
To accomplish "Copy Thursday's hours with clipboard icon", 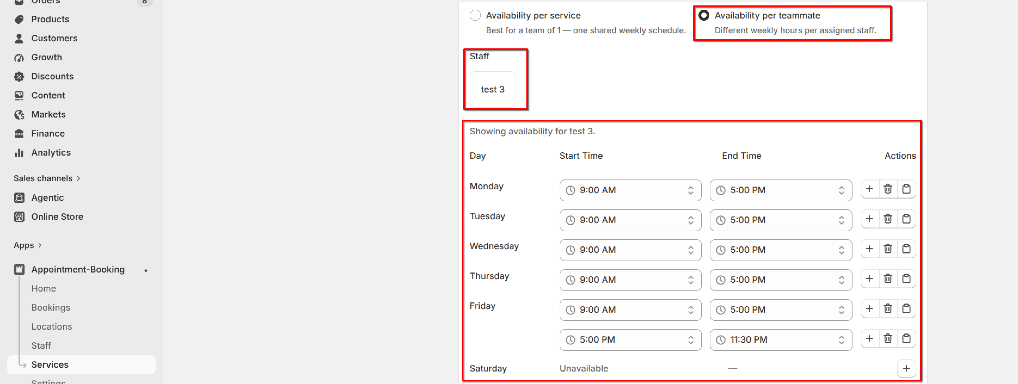I will coord(907,279).
